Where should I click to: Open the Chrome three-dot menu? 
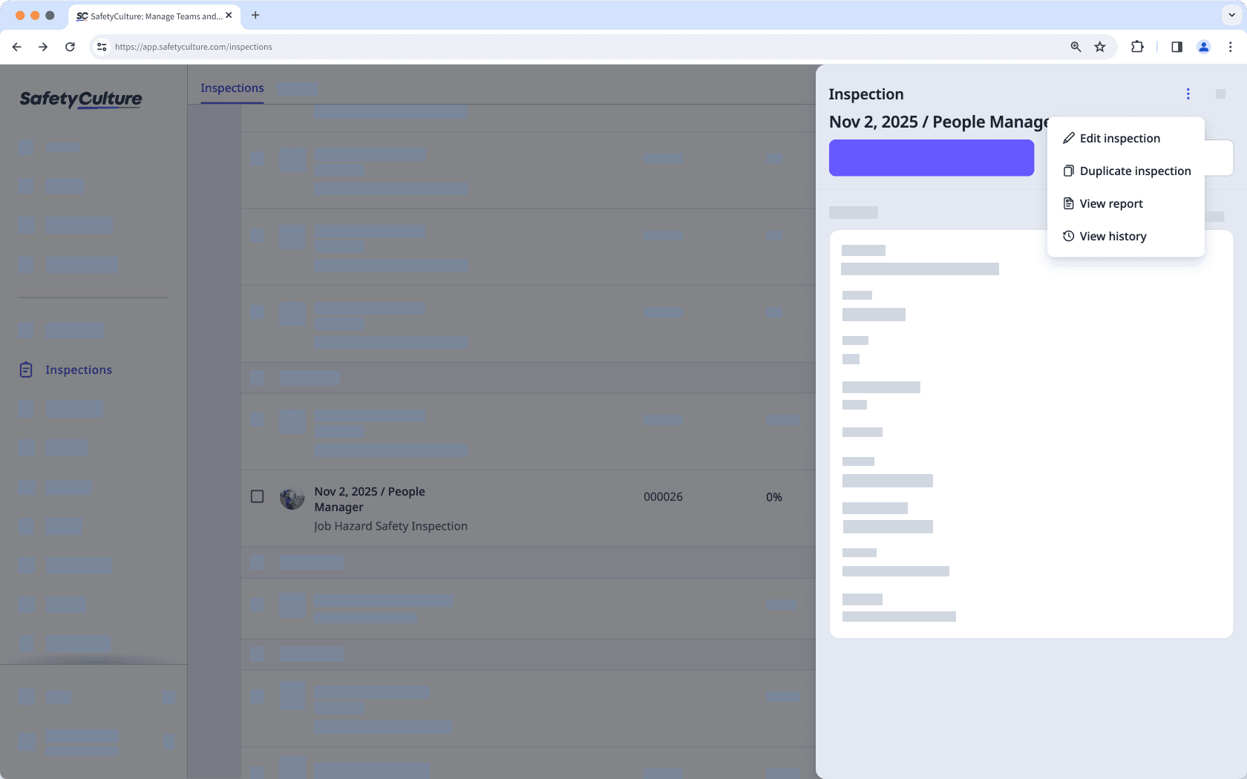[1230, 47]
